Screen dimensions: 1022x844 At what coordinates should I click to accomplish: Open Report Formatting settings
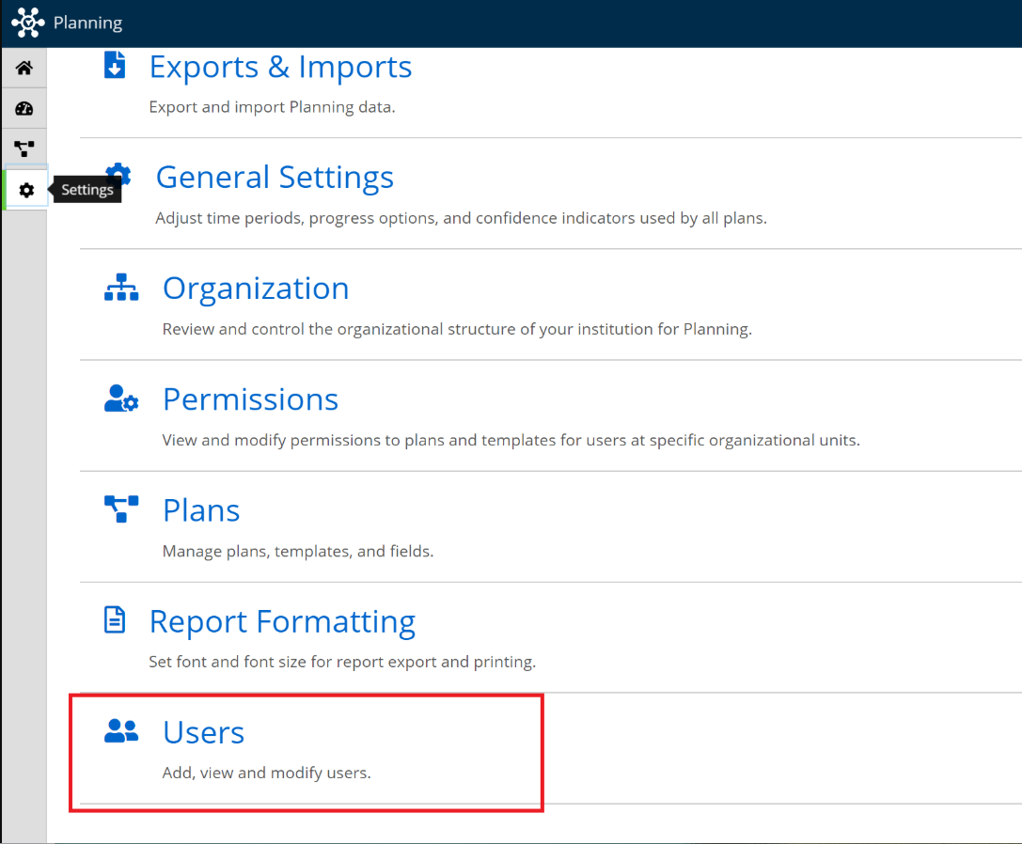(x=280, y=621)
